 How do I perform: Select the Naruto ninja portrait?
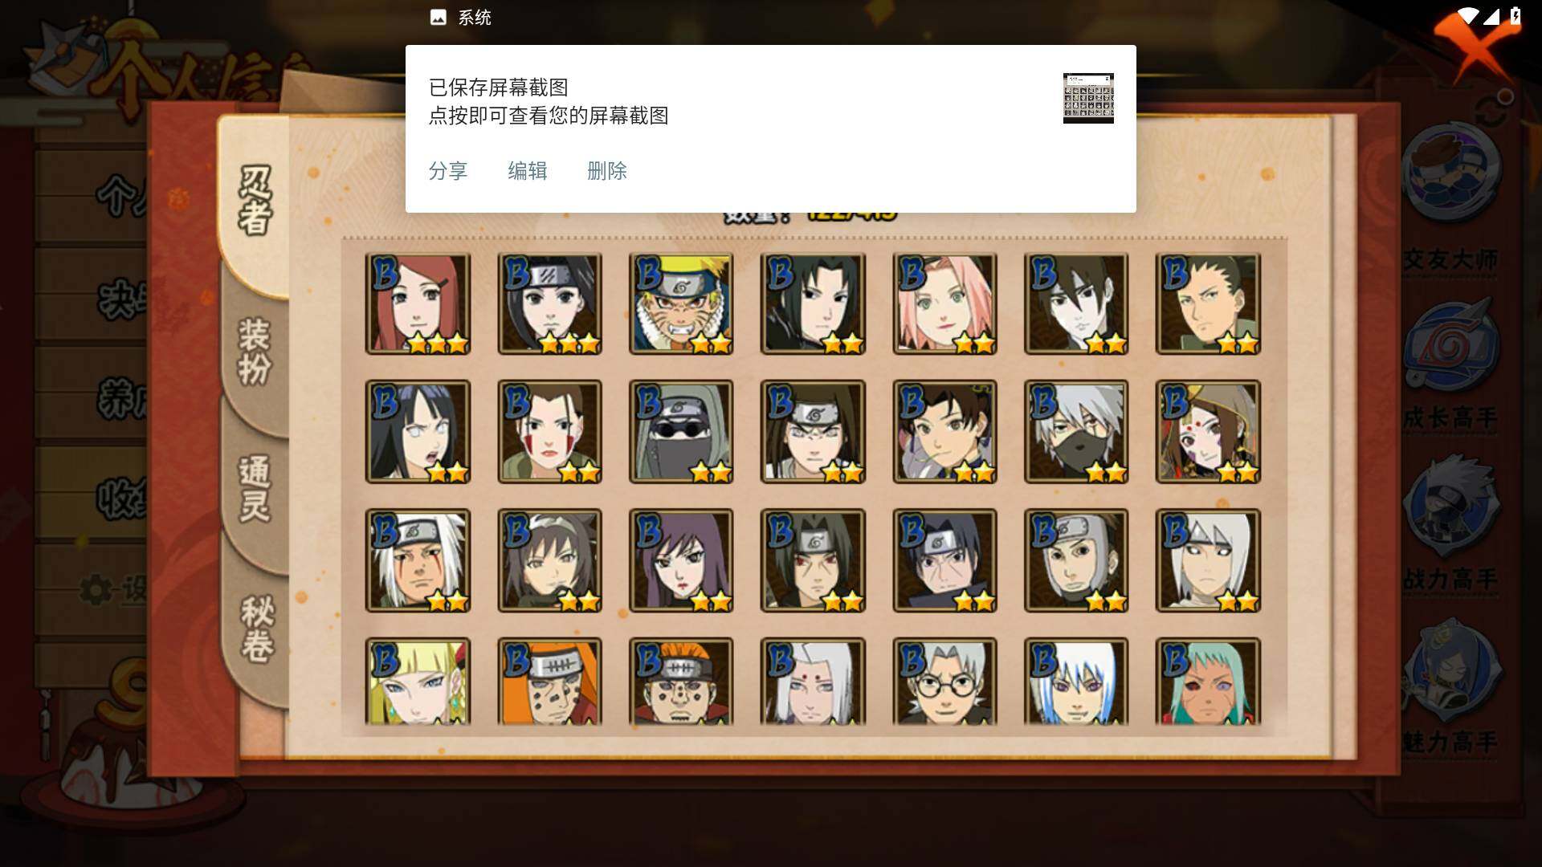coord(681,303)
